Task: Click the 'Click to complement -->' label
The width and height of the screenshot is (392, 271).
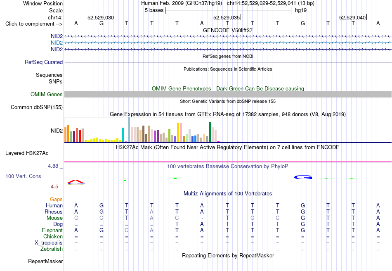Action: coord(34,24)
